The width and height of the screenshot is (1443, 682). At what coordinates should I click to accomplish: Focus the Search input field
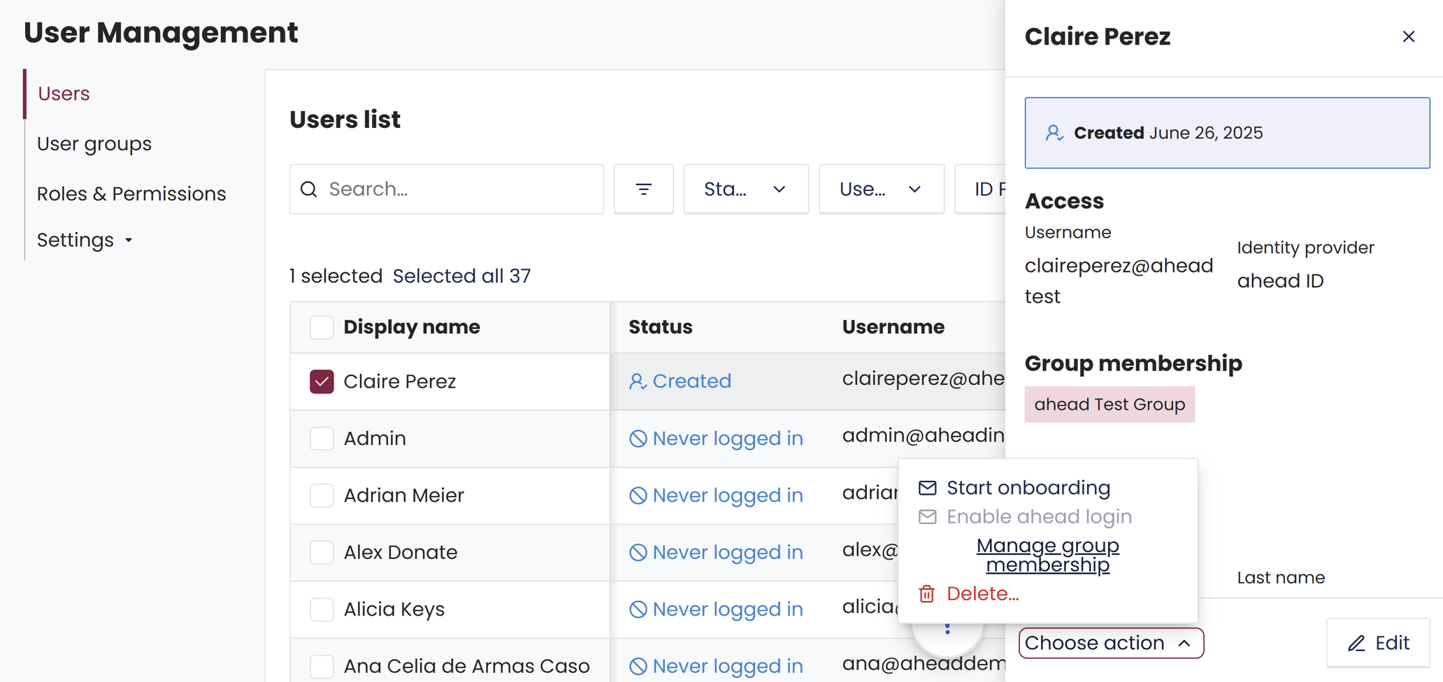click(x=447, y=189)
